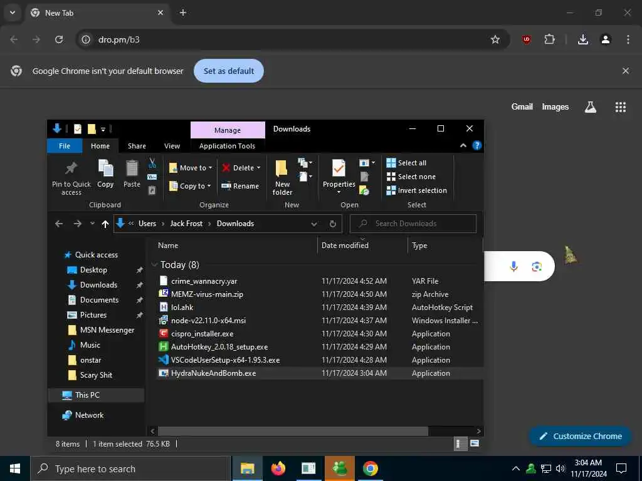The width and height of the screenshot is (642, 481).
Task: Click the Select none option
Action: point(411,177)
